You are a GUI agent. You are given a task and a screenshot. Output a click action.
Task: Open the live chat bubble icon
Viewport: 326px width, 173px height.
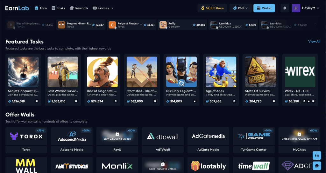(x=317, y=166)
